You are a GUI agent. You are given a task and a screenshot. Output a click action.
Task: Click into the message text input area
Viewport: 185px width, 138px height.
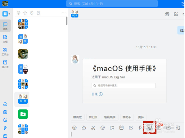point(128,135)
